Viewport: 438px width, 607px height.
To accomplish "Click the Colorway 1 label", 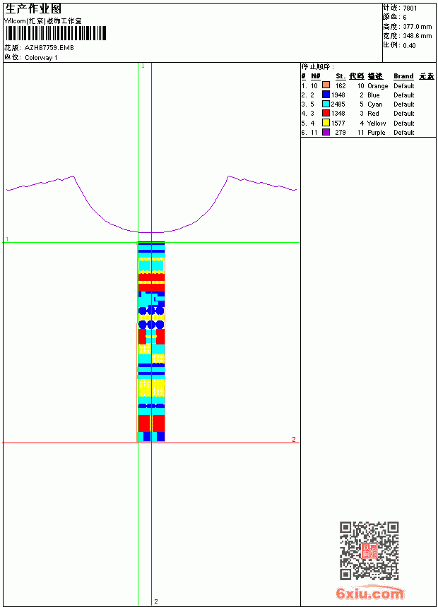I will point(41,58).
